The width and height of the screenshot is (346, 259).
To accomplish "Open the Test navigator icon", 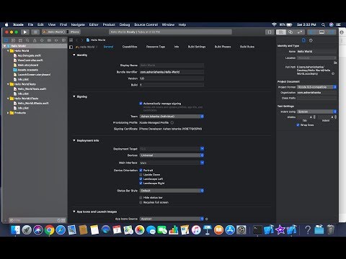I will tap(42, 40).
